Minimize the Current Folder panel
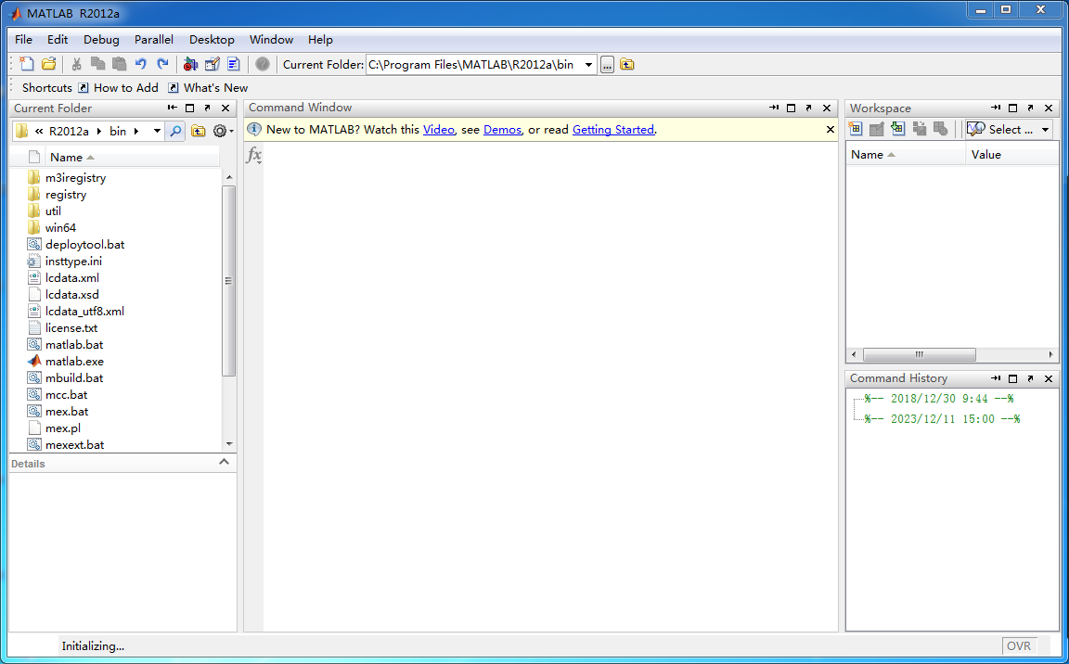The width and height of the screenshot is (1069, 664). (172, 109)
